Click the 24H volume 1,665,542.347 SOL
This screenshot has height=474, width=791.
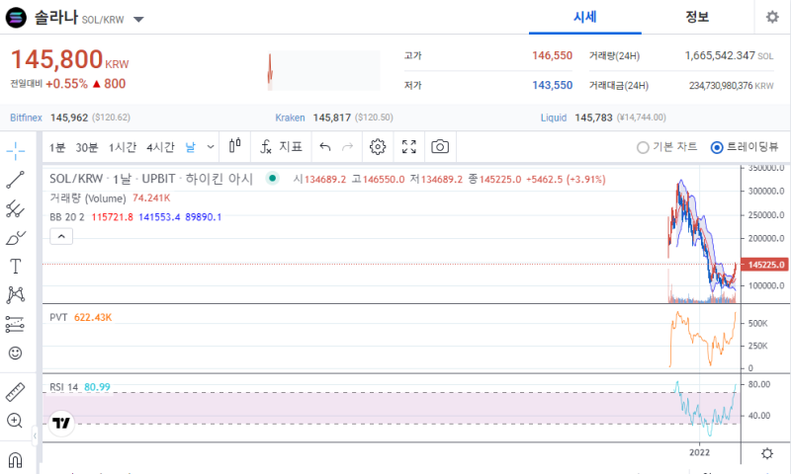point(729,55)
